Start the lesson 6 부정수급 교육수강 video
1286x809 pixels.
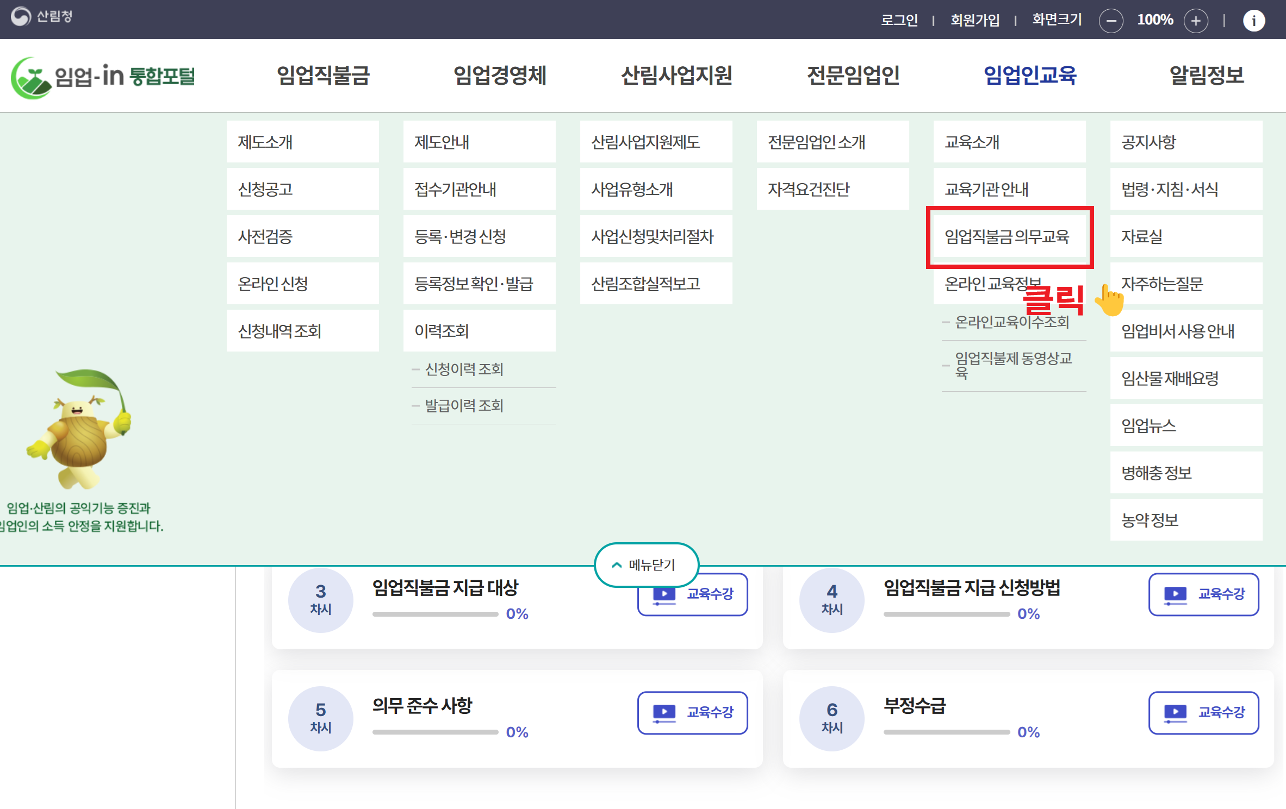1203,712
